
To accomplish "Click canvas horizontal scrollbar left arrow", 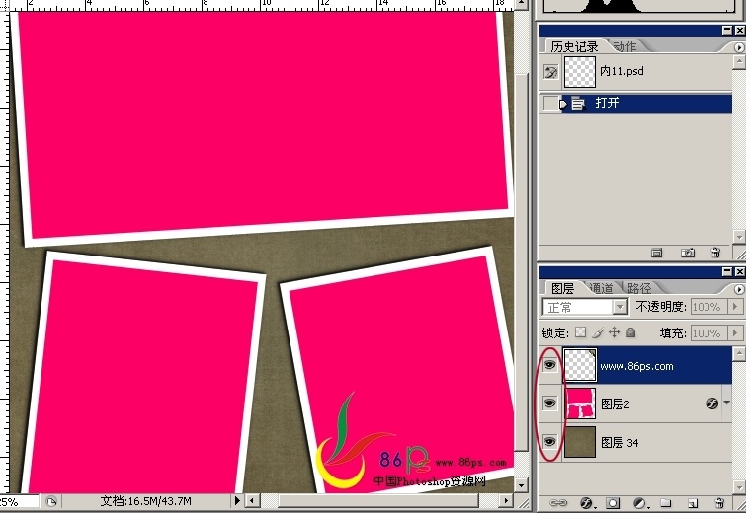I will pos(252,500).
